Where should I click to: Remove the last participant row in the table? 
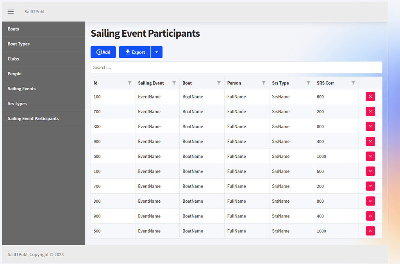click(x=370, y=231)
